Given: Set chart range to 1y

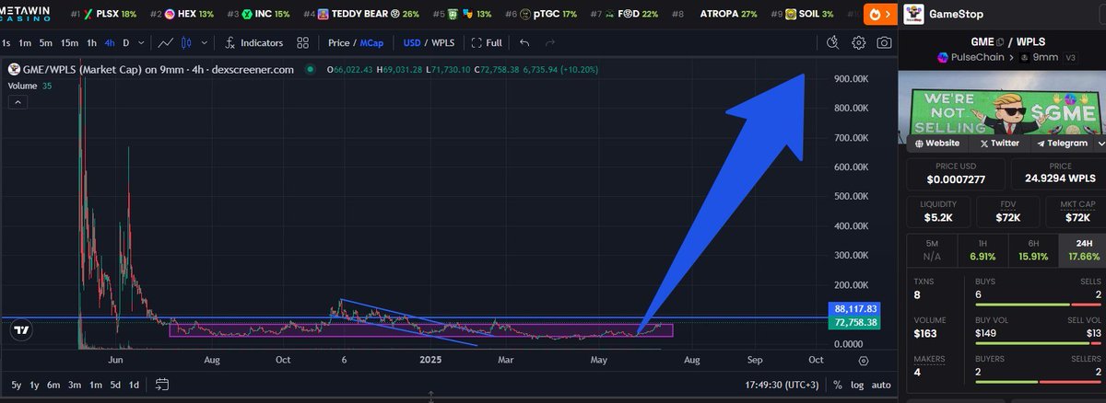Looking at the screenshot, I should coord(35,385).
